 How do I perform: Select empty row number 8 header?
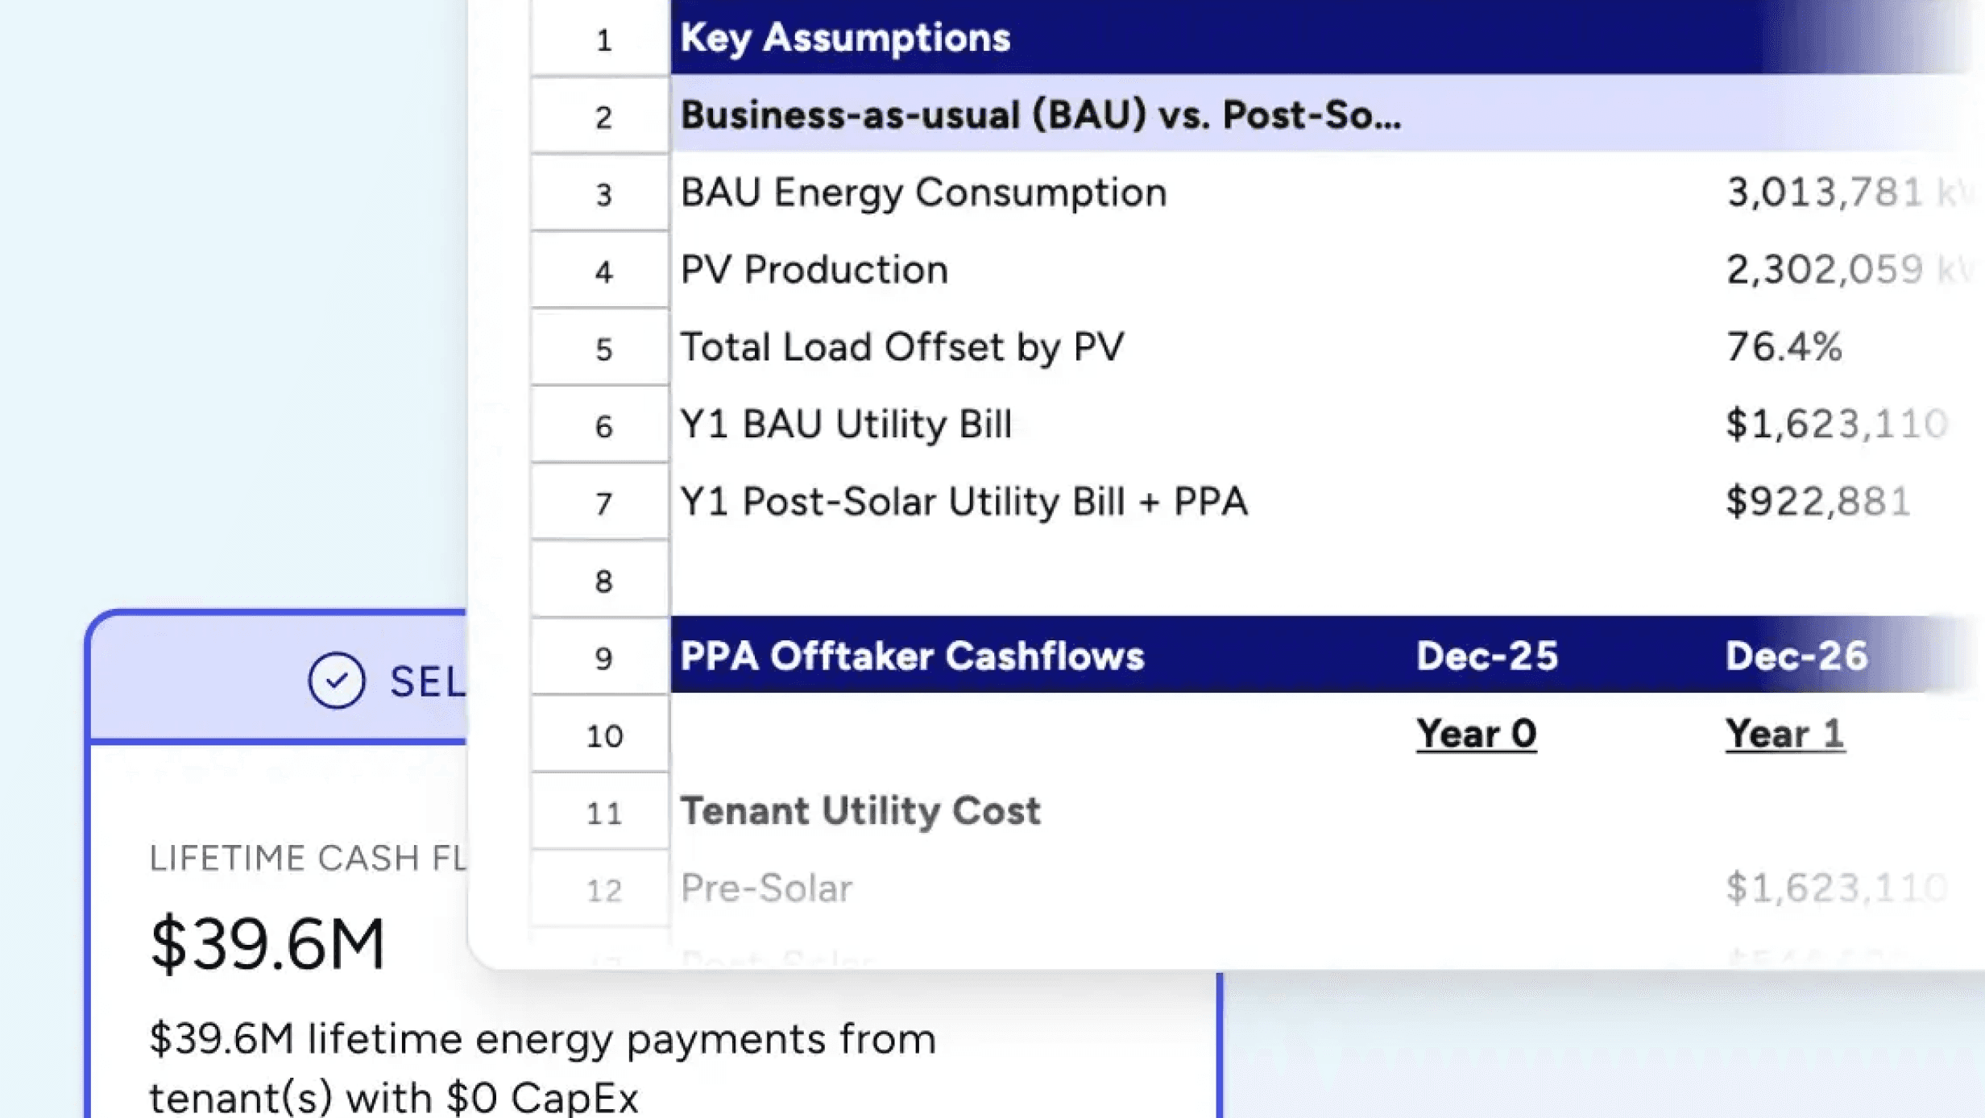tap(603, 581)
